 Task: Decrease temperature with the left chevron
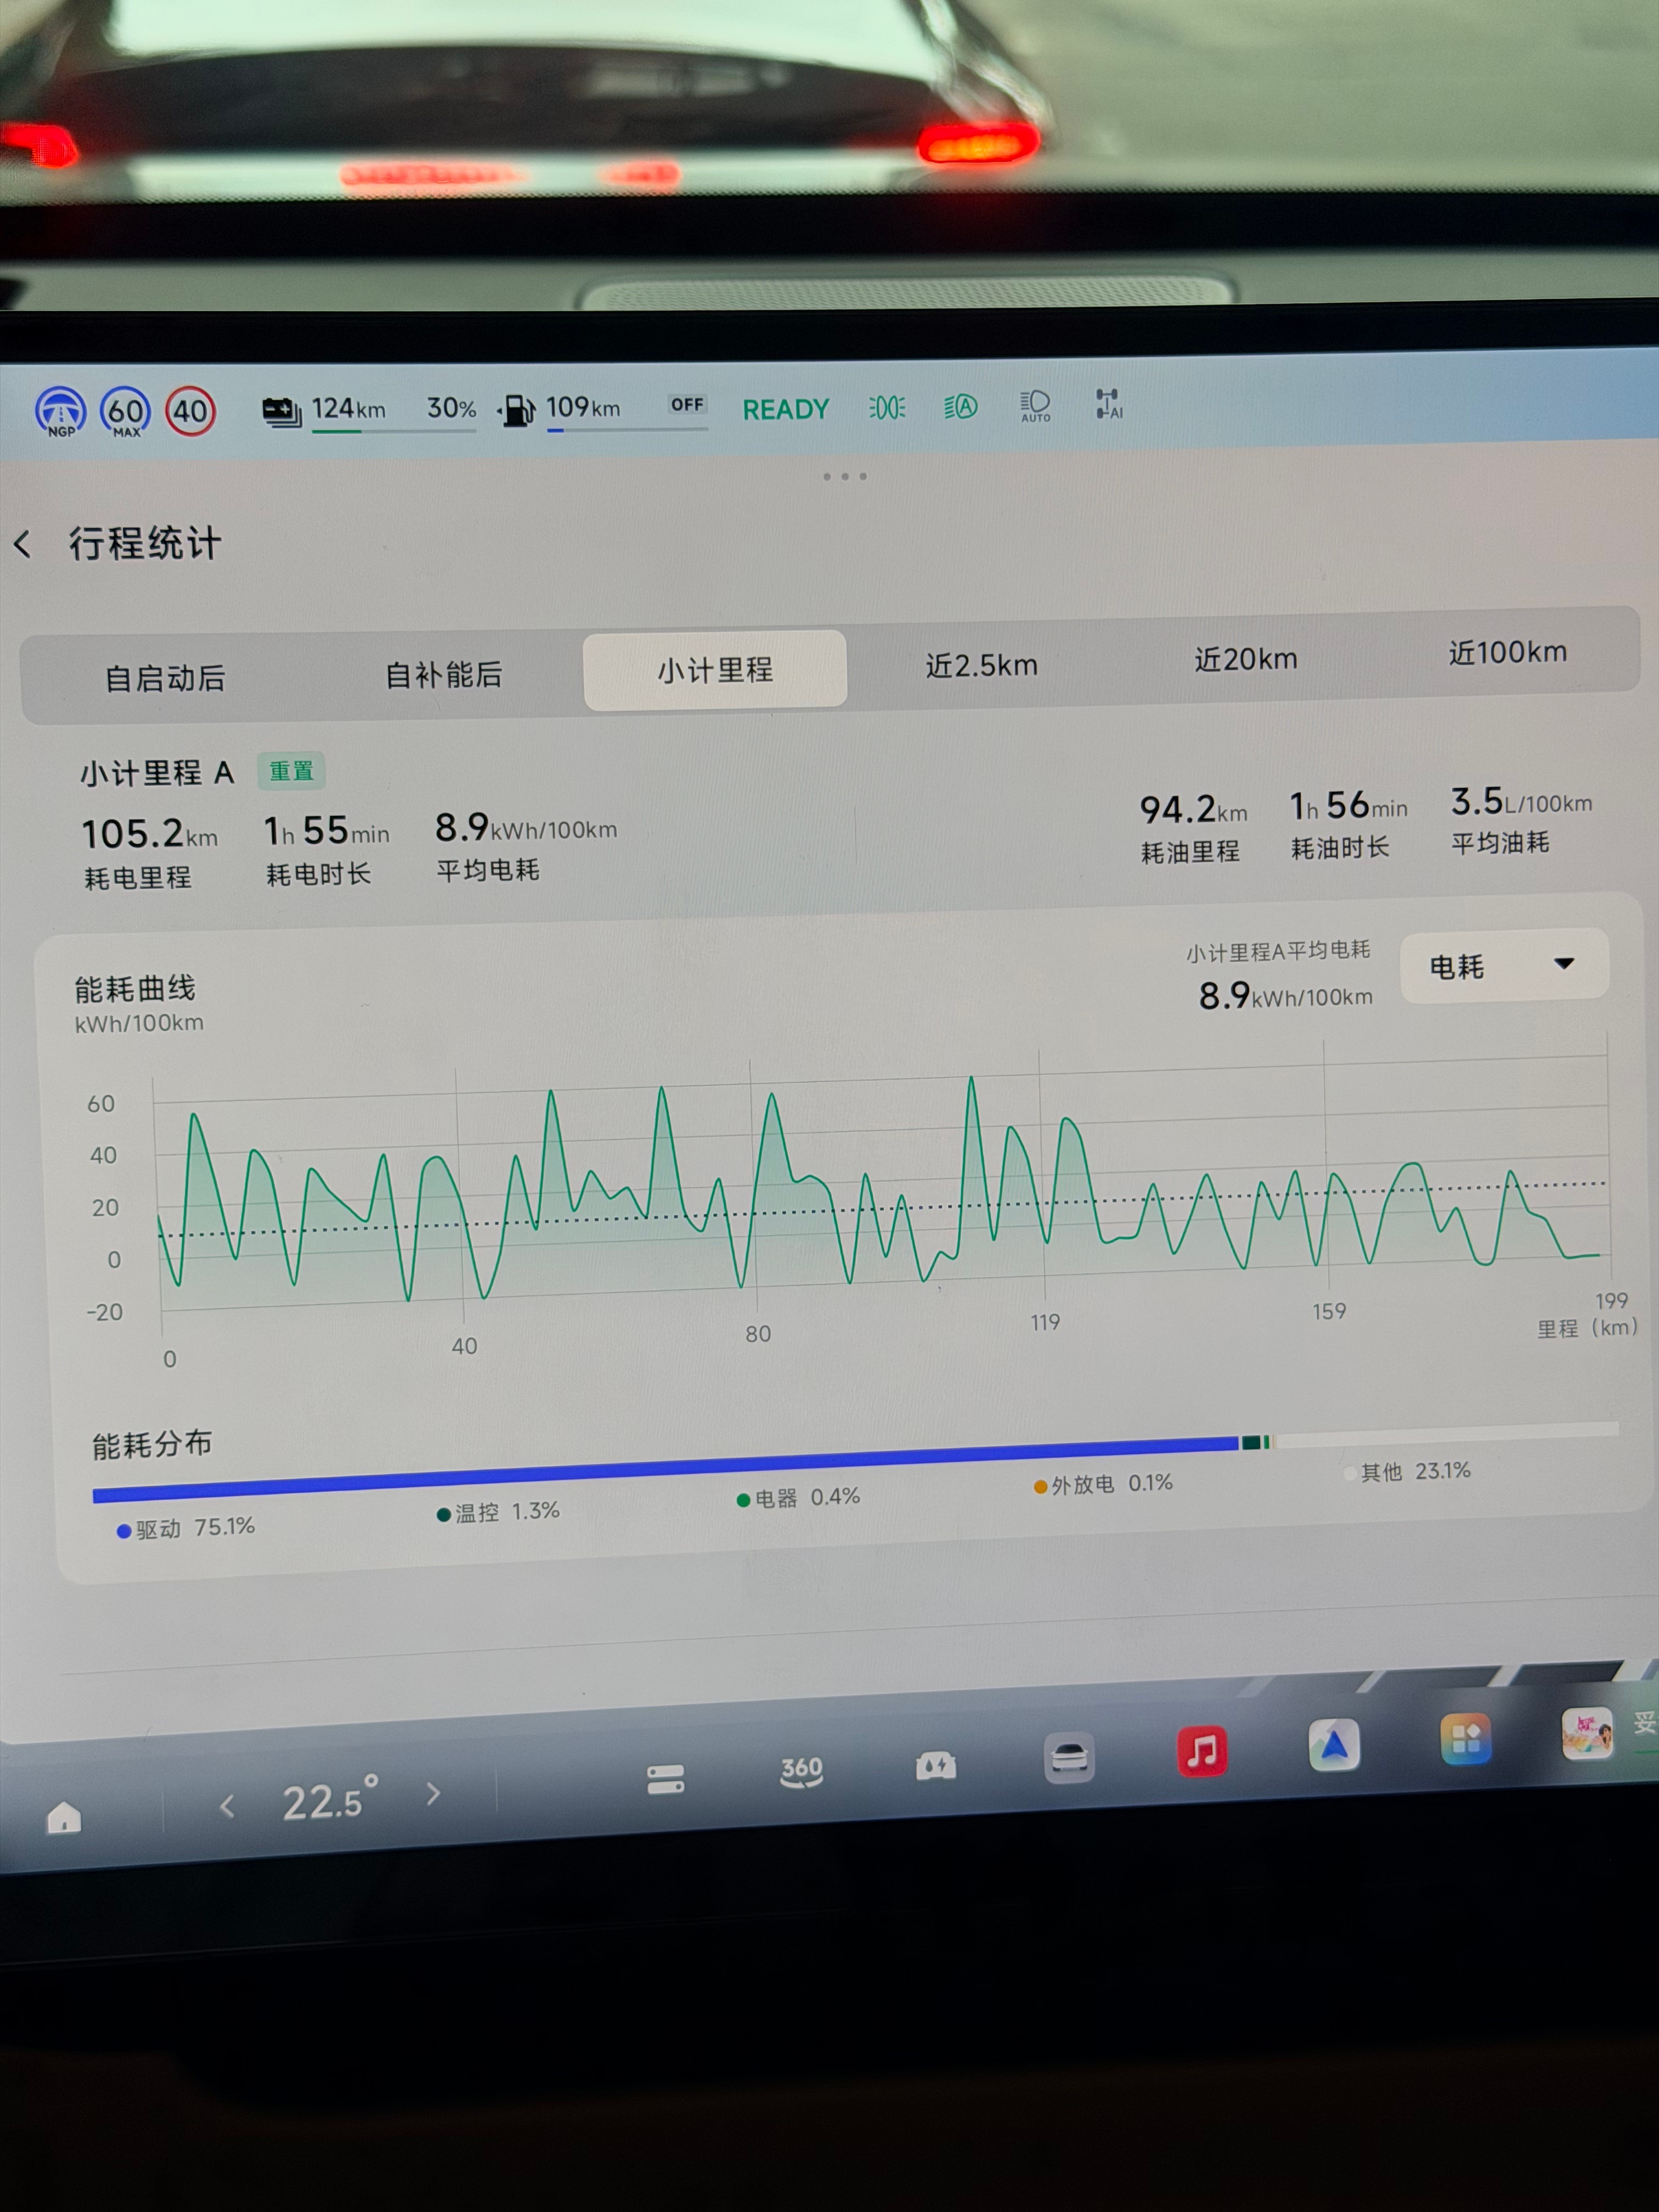click(x=227, y=1806)
